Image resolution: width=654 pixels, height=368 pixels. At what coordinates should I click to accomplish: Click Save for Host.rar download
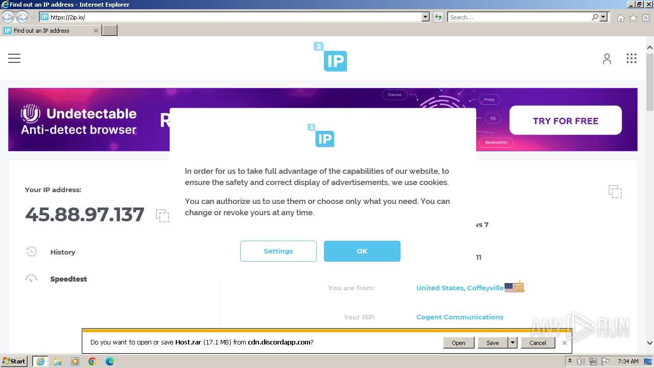click(493, 342)
